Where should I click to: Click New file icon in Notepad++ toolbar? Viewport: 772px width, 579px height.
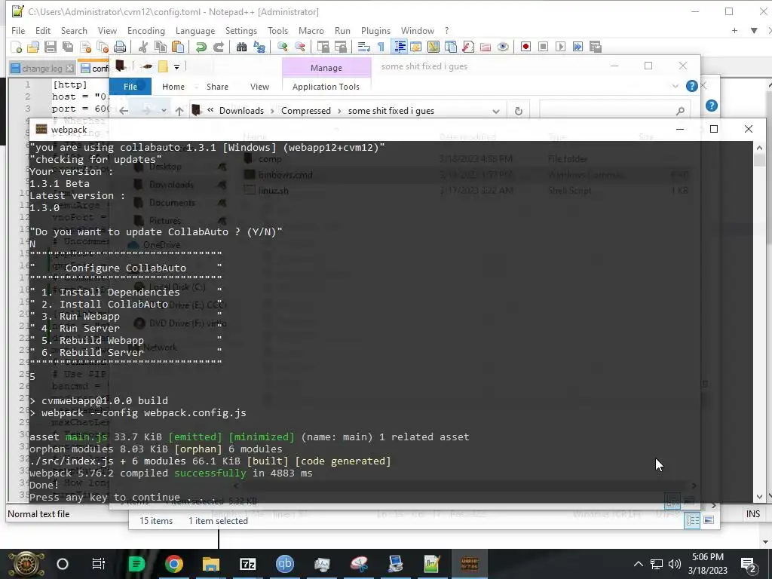click(x=17, y=47)
